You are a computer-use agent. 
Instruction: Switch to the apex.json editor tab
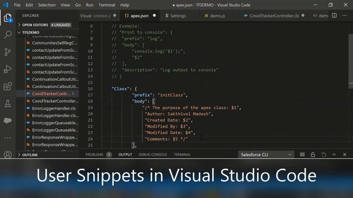(140, 16)
